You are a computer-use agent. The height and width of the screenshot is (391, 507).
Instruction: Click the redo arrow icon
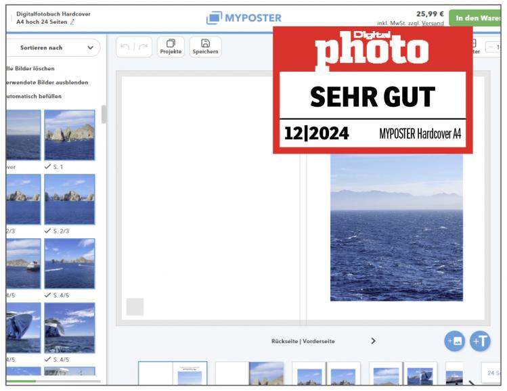coord(143,47)
